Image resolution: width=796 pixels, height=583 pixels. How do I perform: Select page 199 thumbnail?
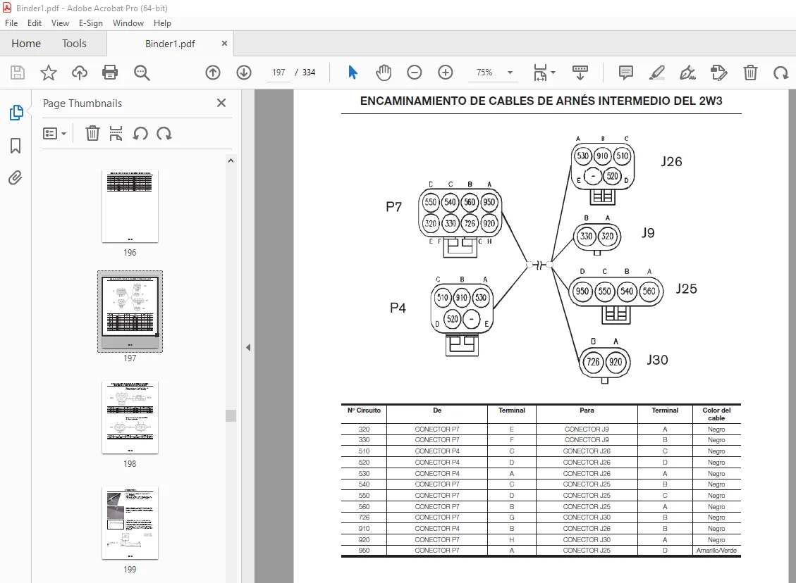[x=130, y=522]
